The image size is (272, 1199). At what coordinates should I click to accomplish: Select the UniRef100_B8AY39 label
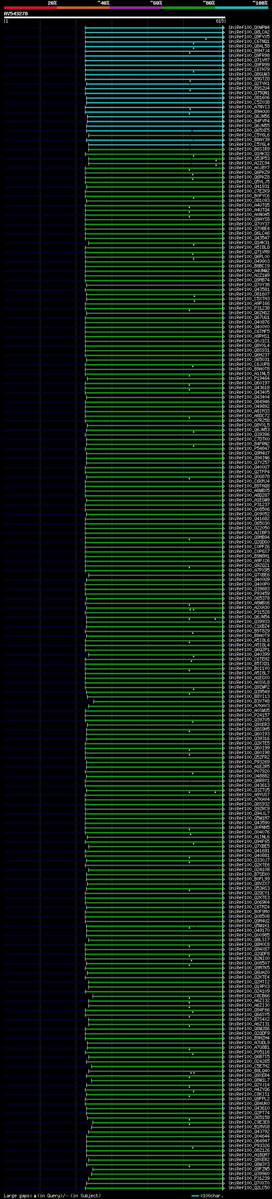coord(249,140)
